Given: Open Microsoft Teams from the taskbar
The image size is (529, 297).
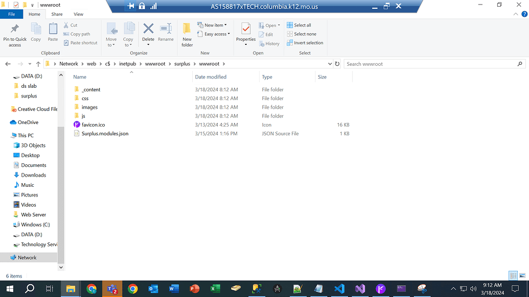Looking at the screenshot, I should pos(111,289).
